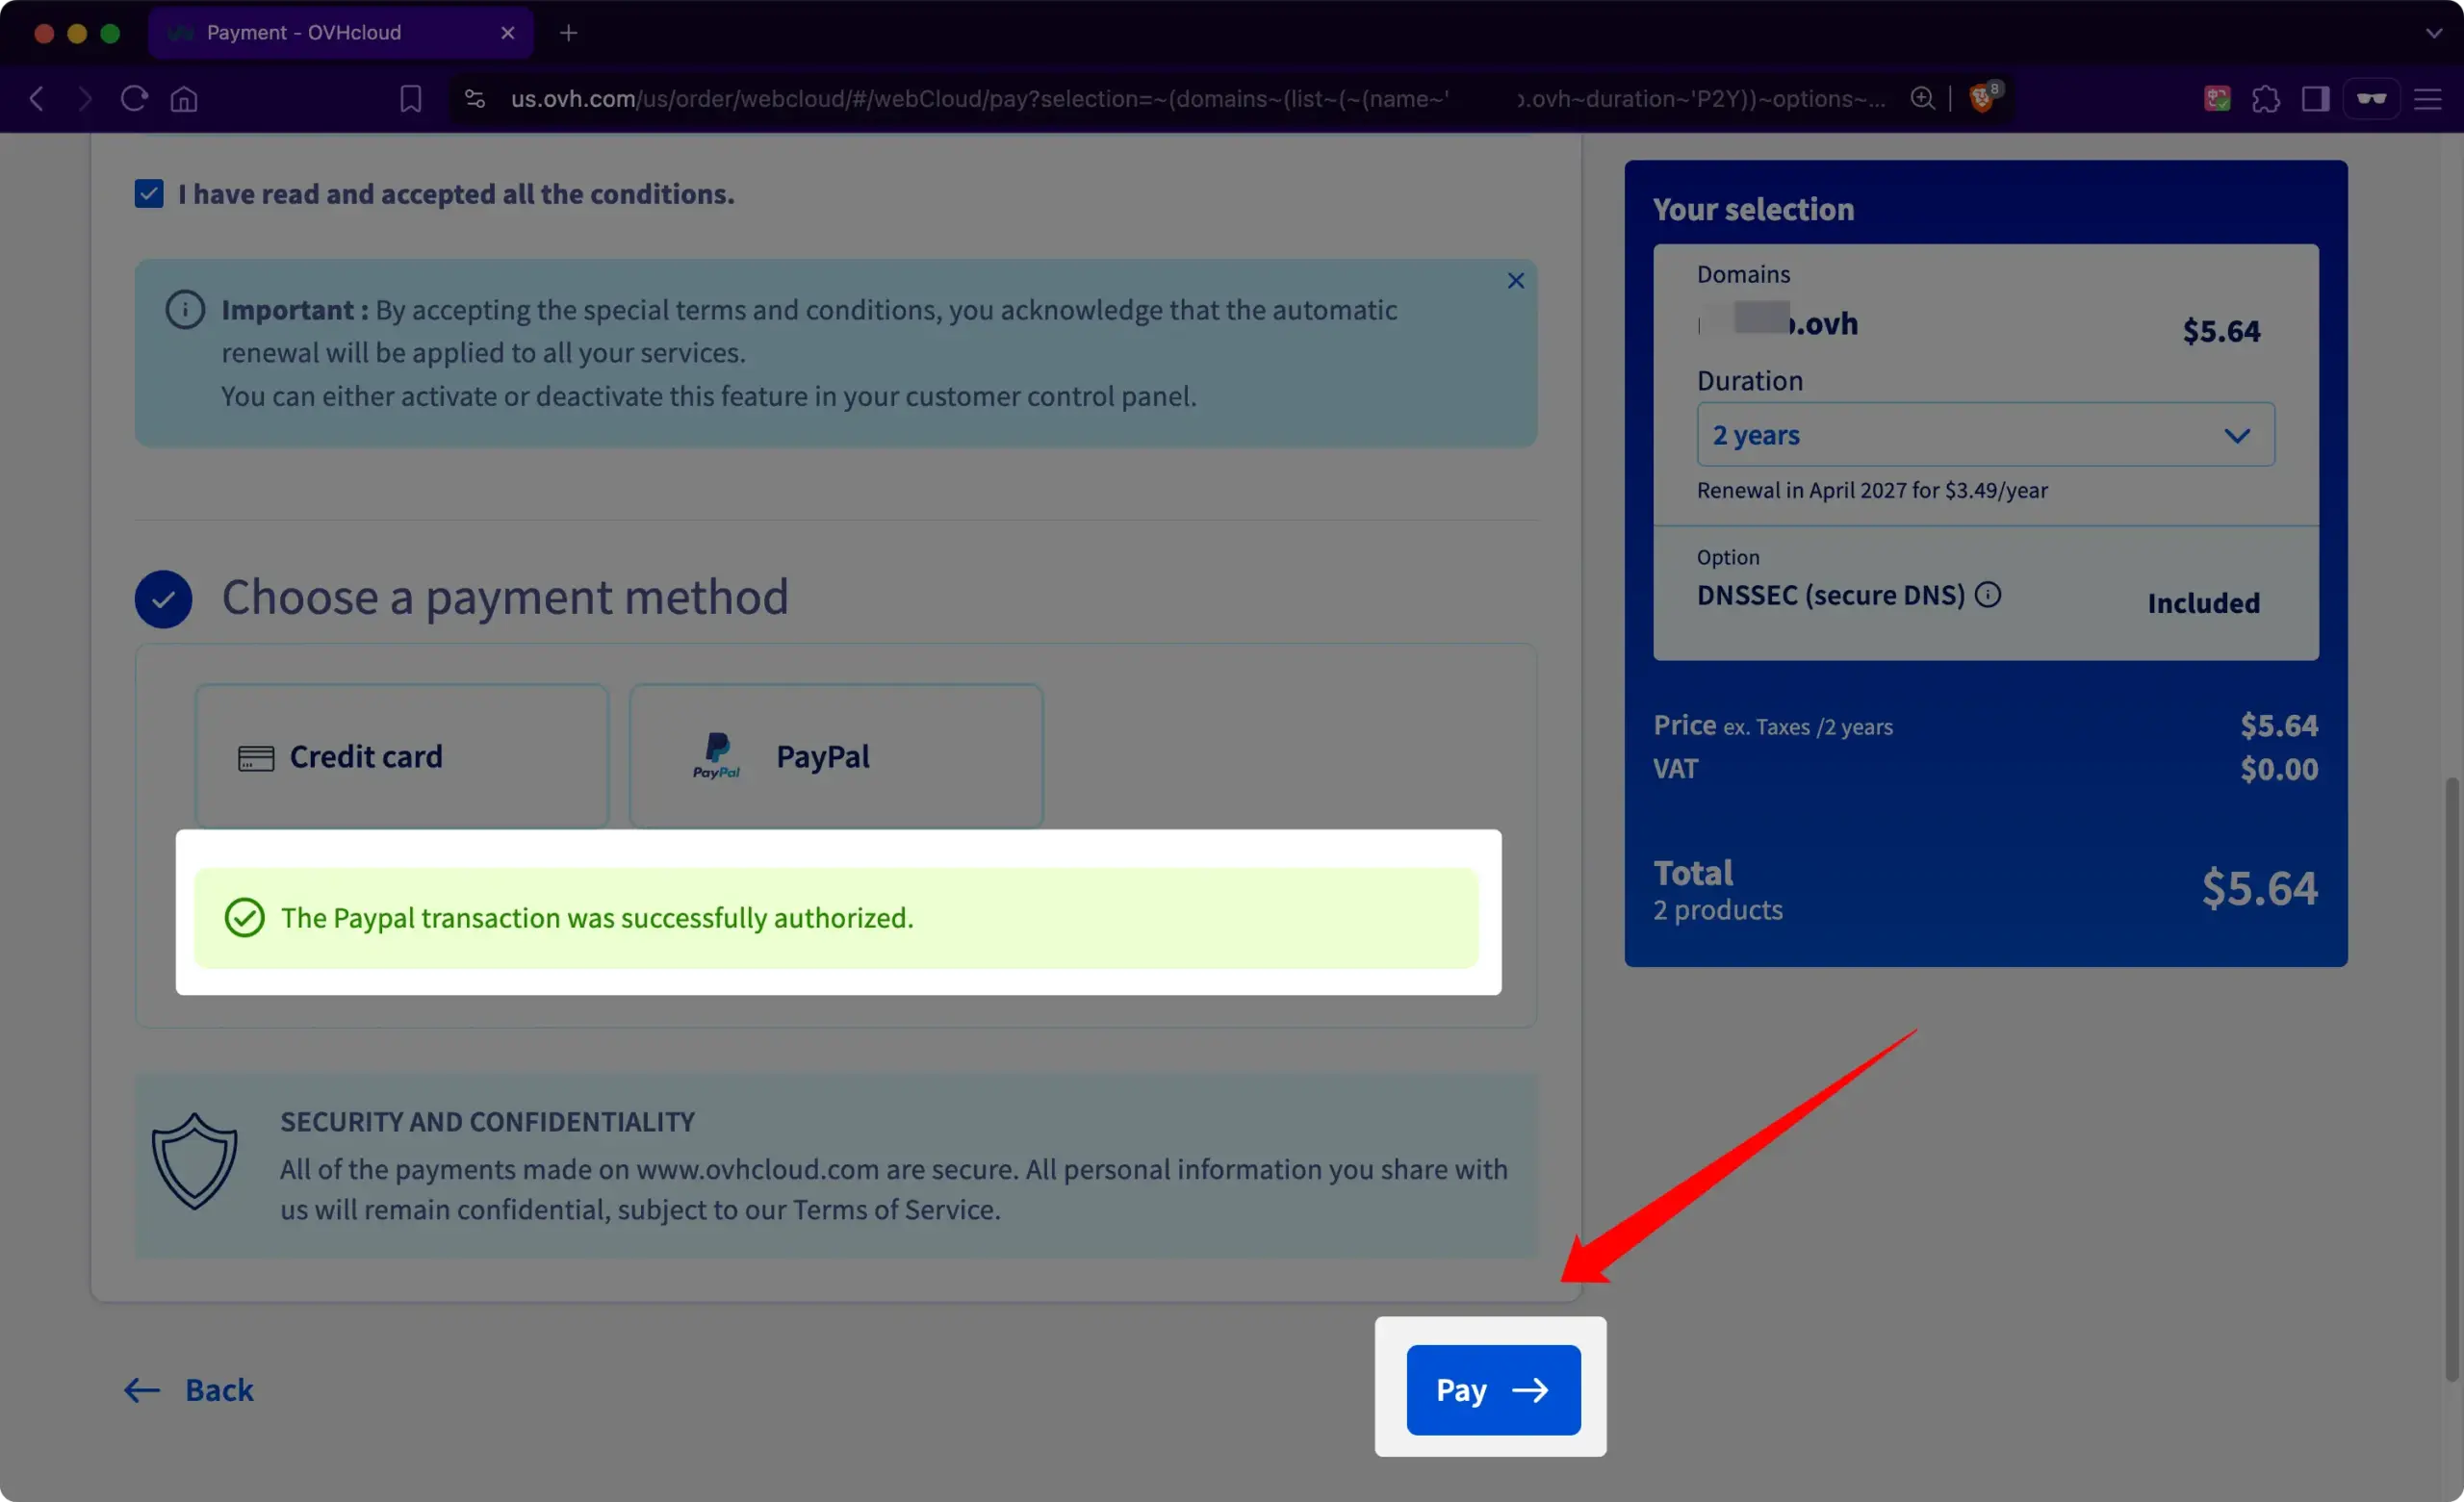Go Back to previous step

point(189,1389)
